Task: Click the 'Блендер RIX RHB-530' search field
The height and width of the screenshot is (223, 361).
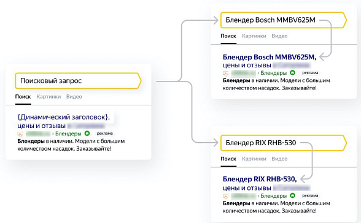Action: (x=284, y=143)
